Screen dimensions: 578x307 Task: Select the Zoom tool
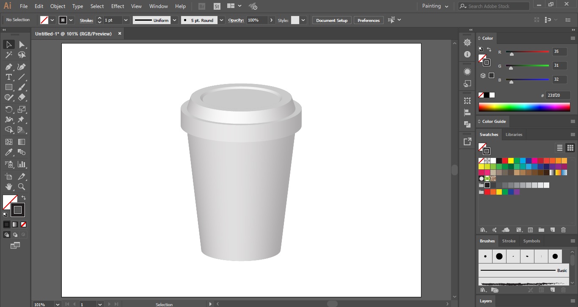pos(21,187)
